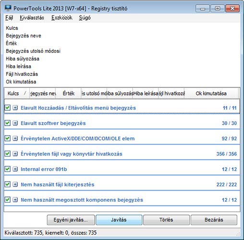Screen dimensions: 244x240
Task: Click the Hiba leírása detail label
Action: pyautogui.click(x=18, y=66)
